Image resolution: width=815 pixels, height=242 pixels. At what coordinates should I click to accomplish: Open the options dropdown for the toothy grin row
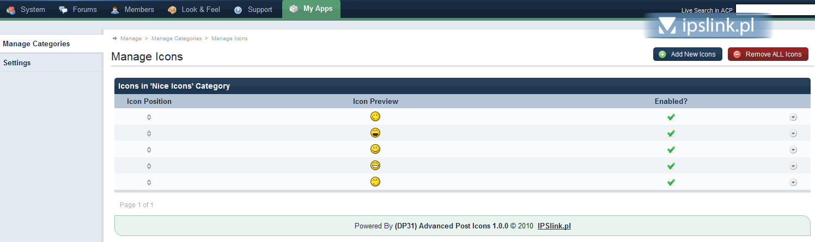tap(793, 166)
